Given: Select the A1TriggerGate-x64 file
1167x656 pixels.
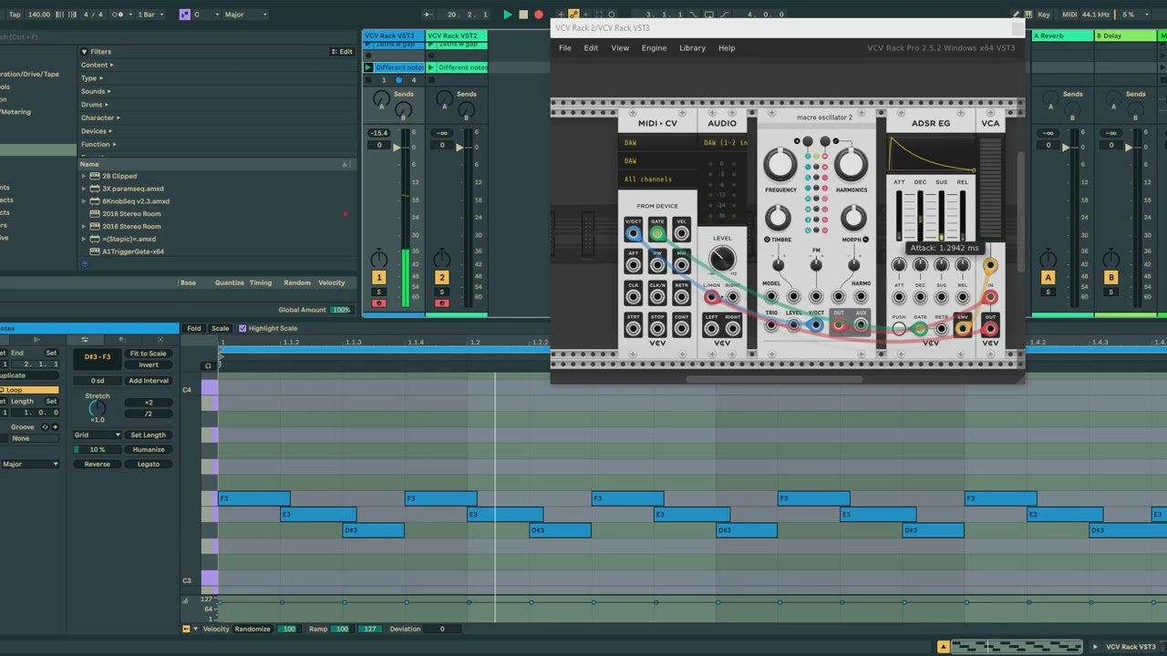Looking at the screenshot, I should (133, 251).
